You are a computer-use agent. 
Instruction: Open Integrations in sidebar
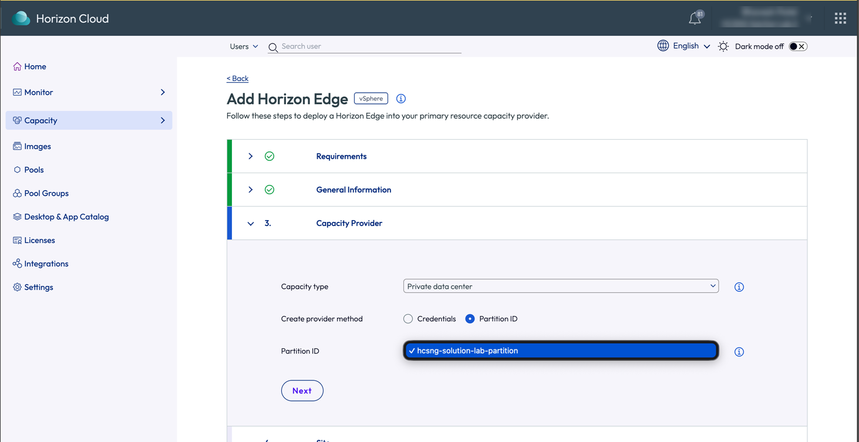tap(46, 264)
